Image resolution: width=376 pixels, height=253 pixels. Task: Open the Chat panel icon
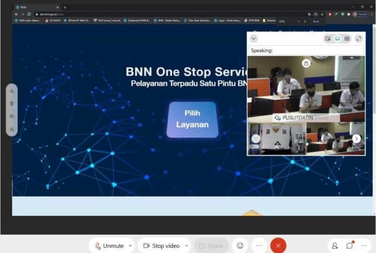coord(350,245)
